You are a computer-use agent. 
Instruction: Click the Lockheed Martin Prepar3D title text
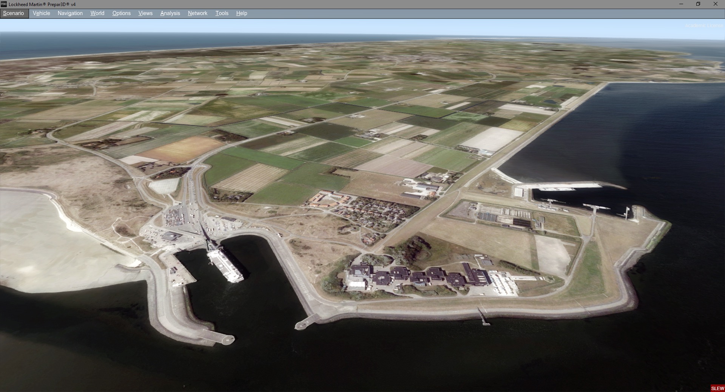pyautogui.click(x=42, y=4)
